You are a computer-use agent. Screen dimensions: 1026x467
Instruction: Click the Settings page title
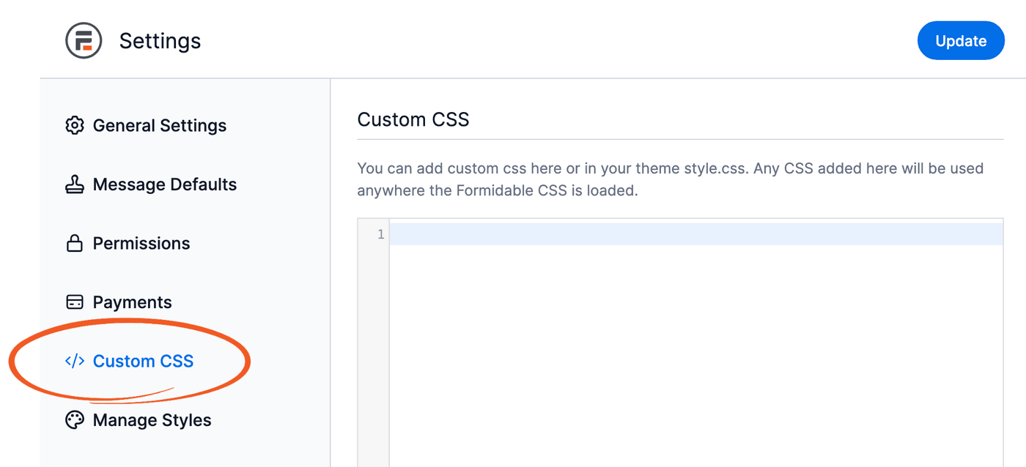[x=160, y=41]
